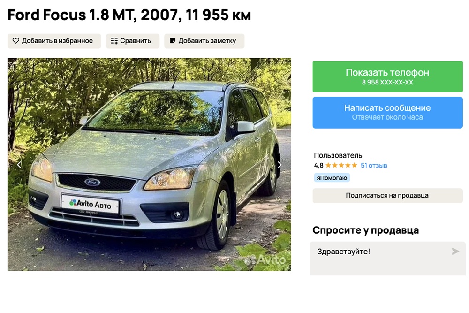Click the яПомогаю badge
This screenshot has height=313, width=469.
point(332,178)
